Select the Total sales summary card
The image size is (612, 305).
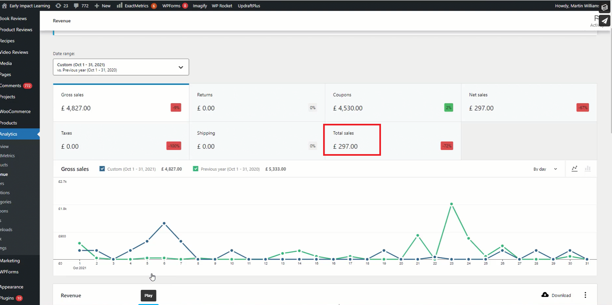393,141
